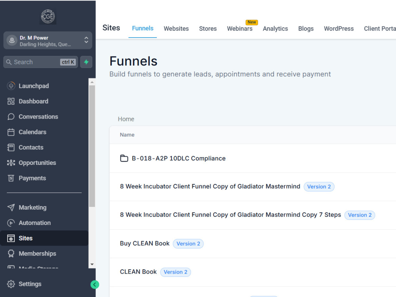
Task: Switch to the Analytics tab
Action: coord(275,28)
